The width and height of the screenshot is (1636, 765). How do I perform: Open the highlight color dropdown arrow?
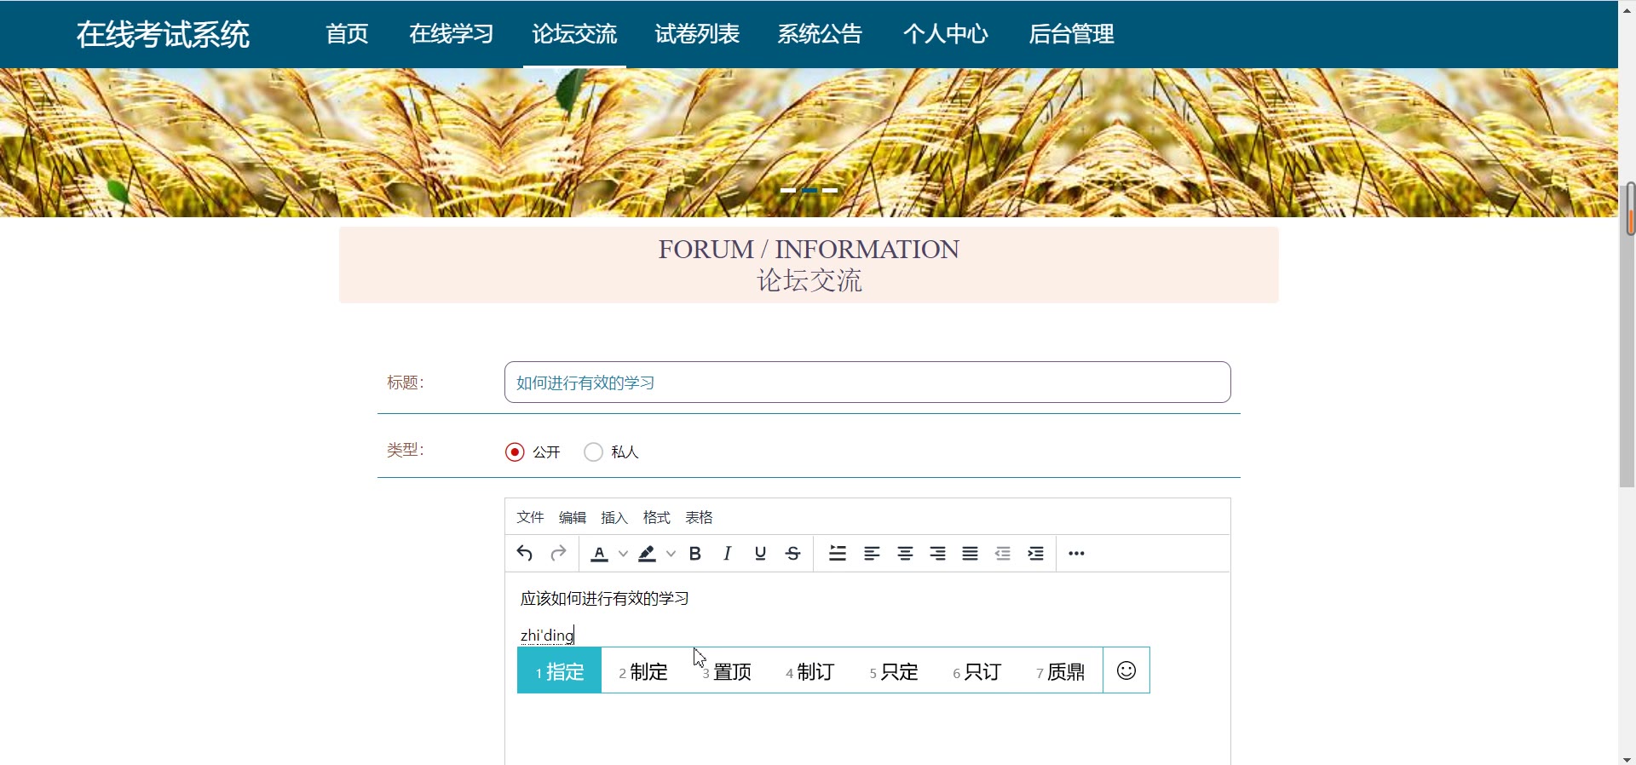671,554
